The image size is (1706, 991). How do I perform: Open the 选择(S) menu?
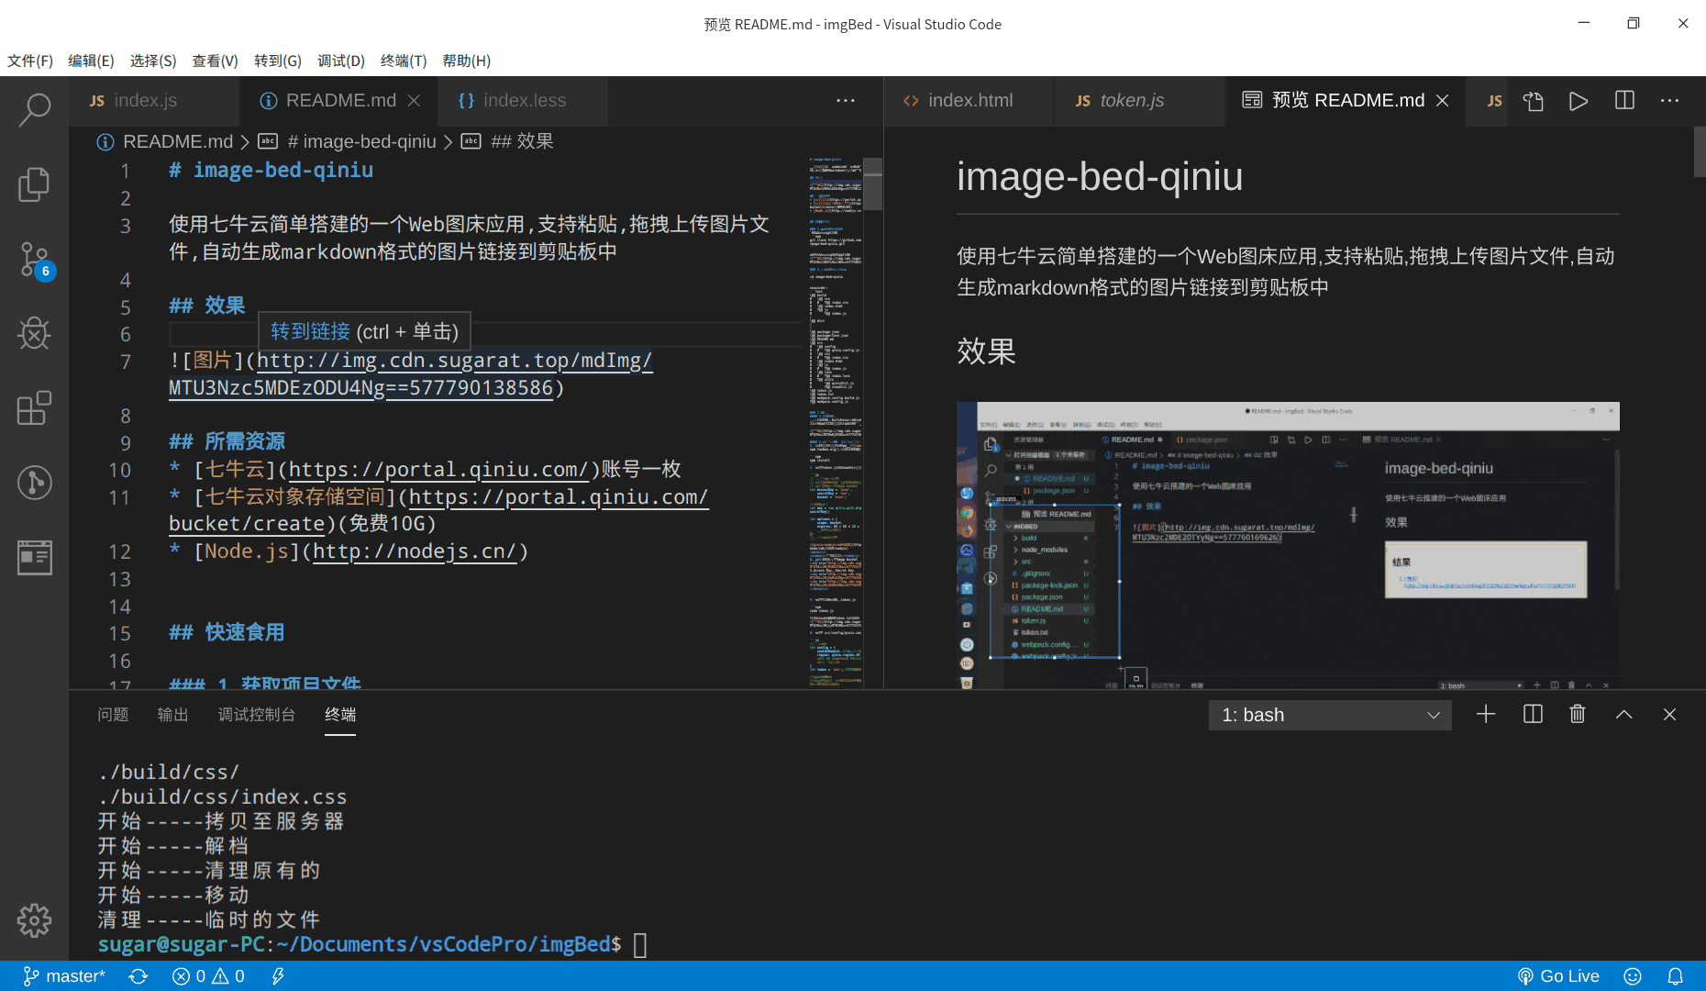coord(153,61)
